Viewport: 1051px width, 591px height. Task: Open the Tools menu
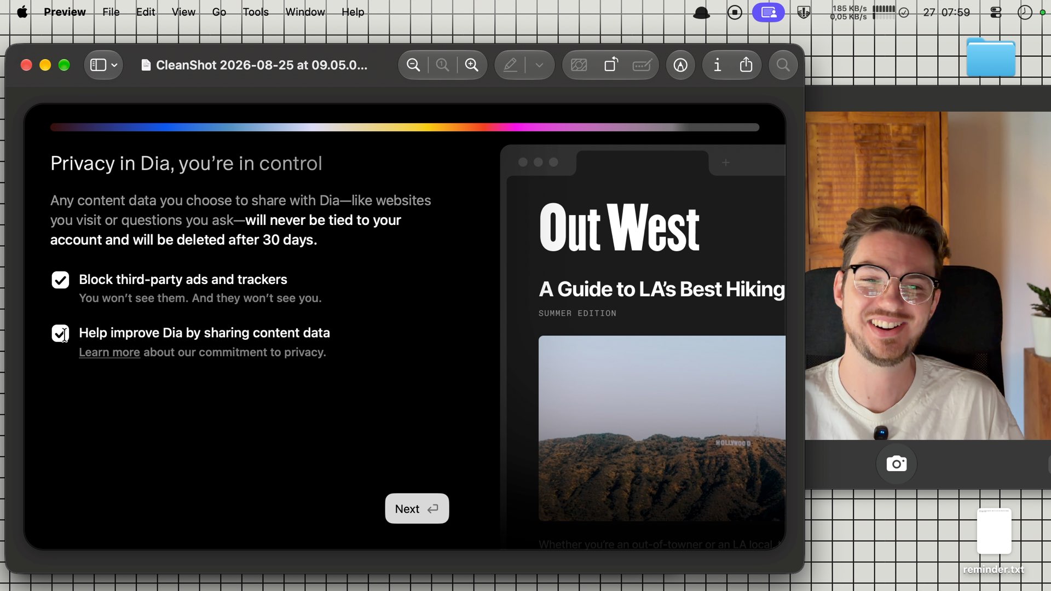256,12
